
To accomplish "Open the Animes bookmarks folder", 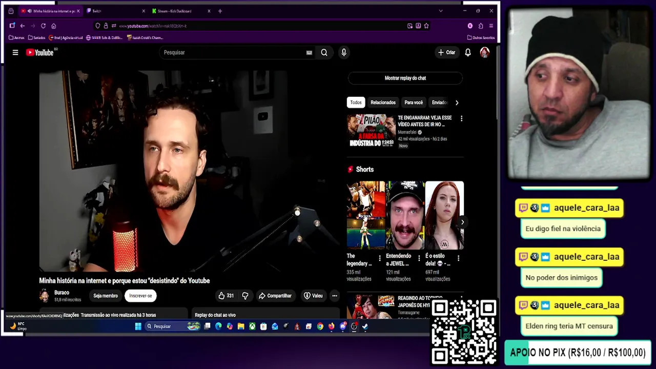I will click(x=17, y=37).
